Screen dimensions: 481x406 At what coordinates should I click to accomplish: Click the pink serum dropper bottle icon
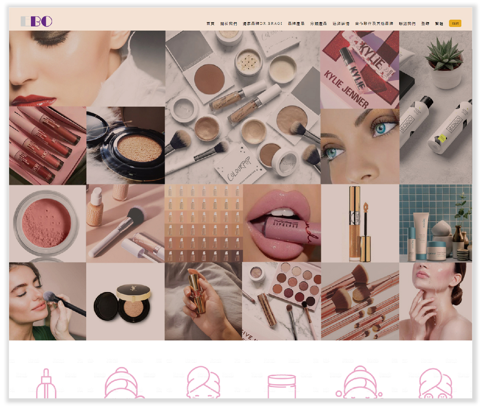tap(46, 384)
